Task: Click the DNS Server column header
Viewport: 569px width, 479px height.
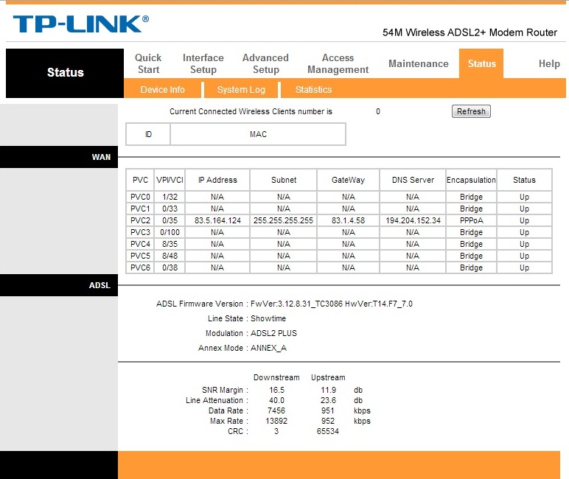Action: [413, 180]
